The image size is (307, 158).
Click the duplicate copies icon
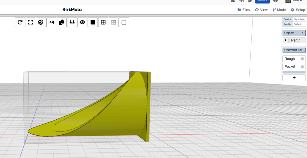(62, 22)
